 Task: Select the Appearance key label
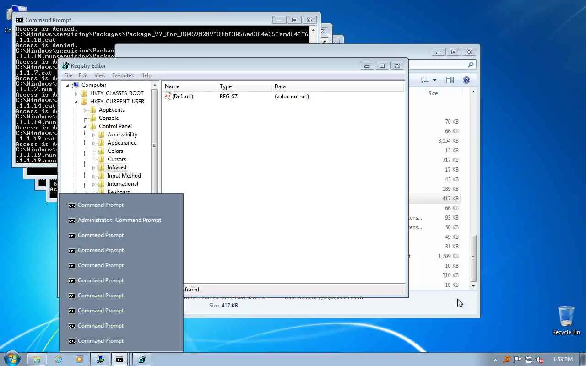click(x=122, y=143)
